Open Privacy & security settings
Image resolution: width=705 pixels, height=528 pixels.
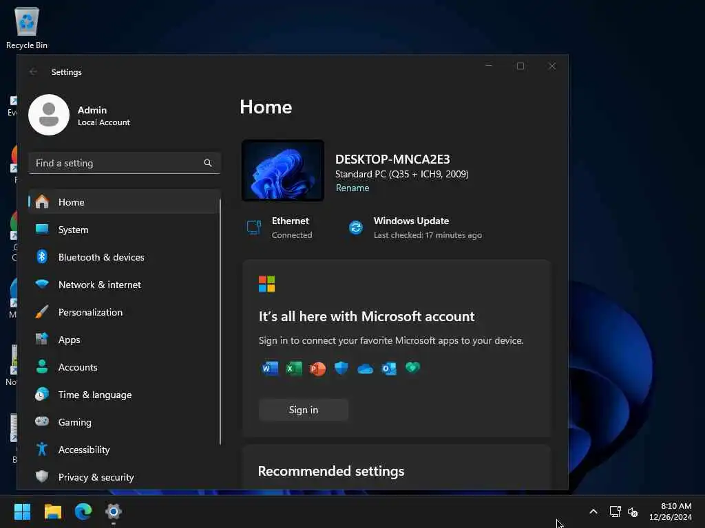[x=125, y=477]
